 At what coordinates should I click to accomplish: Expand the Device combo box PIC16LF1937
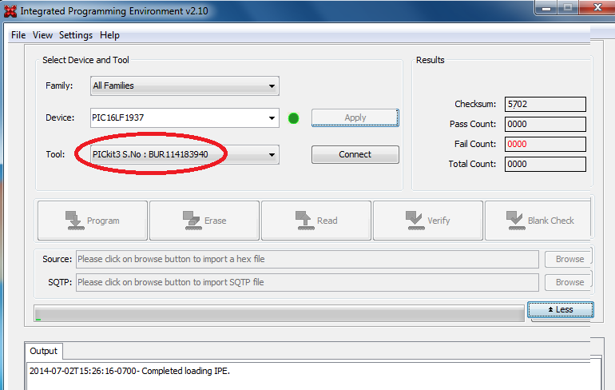tap(272, 118)
